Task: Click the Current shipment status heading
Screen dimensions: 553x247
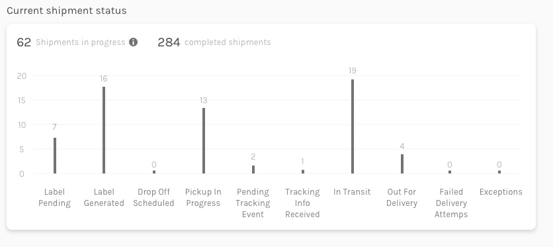Action: [67, 11]
